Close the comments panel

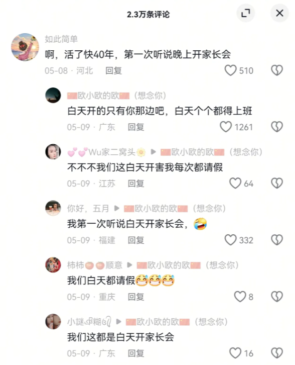pos(279,13)
